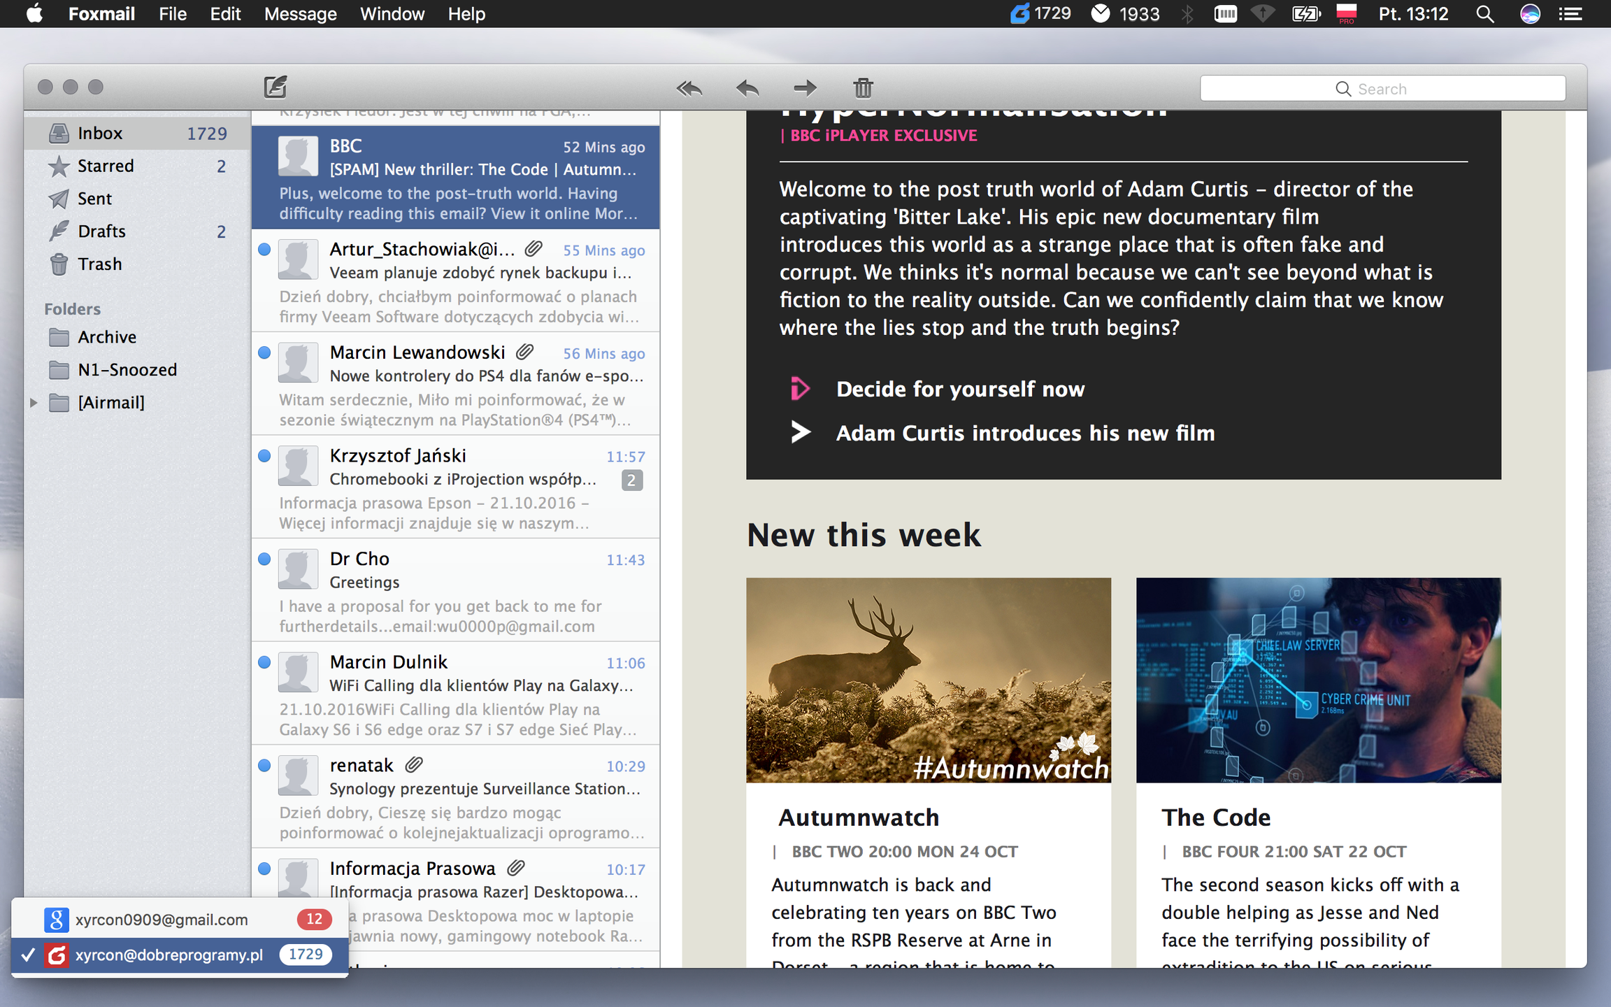Click the forward arrow icon

805,88
